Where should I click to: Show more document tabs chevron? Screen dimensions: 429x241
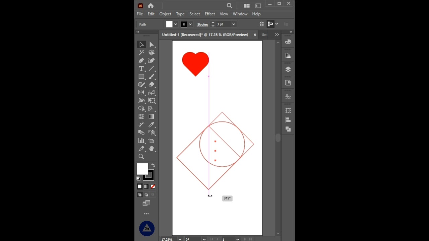pos(277,35)
